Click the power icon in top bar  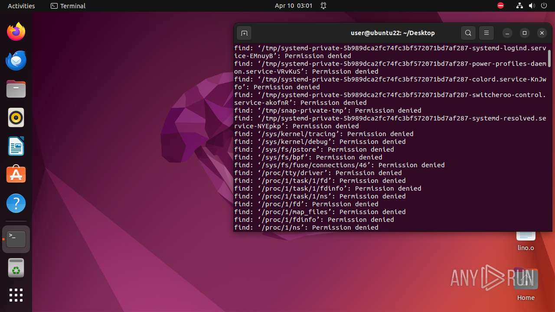(x=544, y=6)
